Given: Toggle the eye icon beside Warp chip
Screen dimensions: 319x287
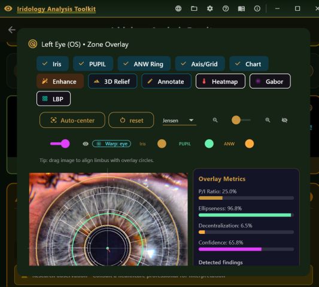Looking at the screenshot, I should [x=86, y=143].
